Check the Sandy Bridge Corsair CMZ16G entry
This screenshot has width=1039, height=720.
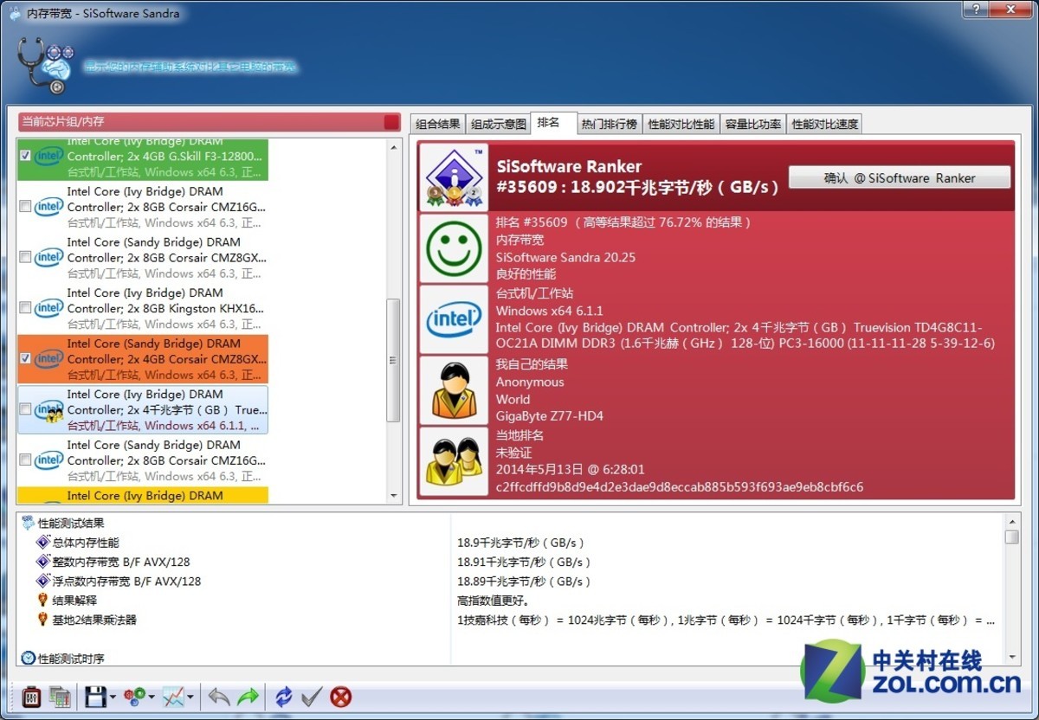(x=25, y=460)
